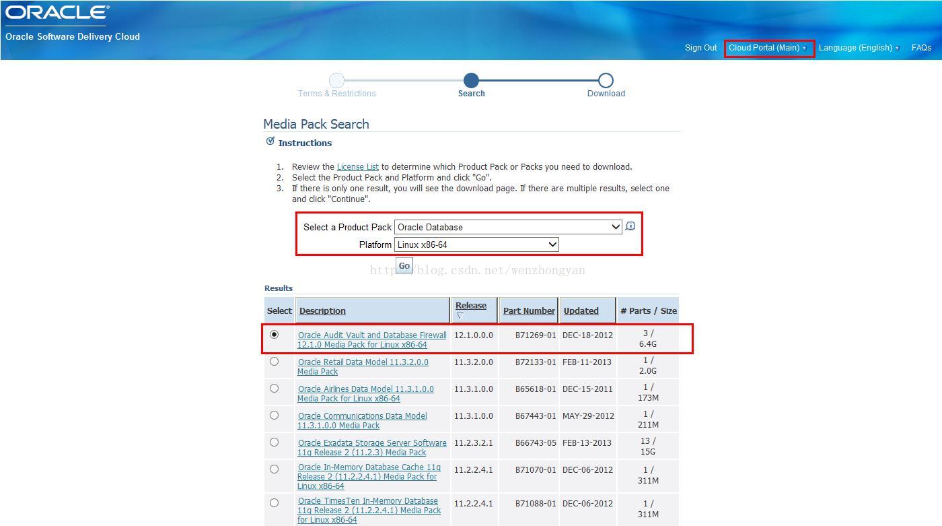Click updated date DEC-15-2011
The width and height of the screenshot is (942, 526).
pos(587,389)
